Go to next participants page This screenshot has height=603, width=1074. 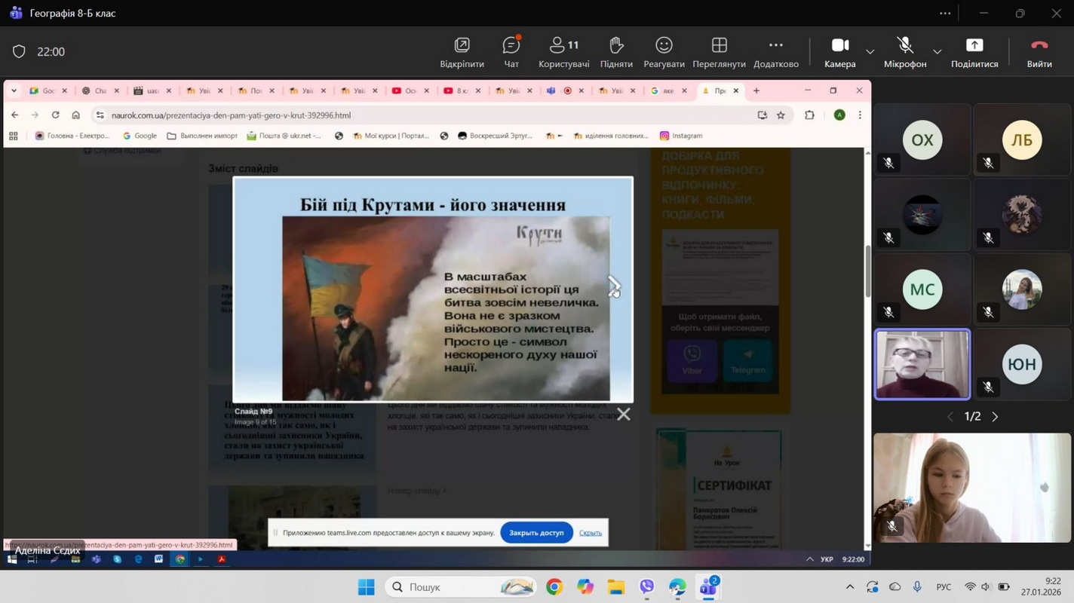(x=995, y=417)
